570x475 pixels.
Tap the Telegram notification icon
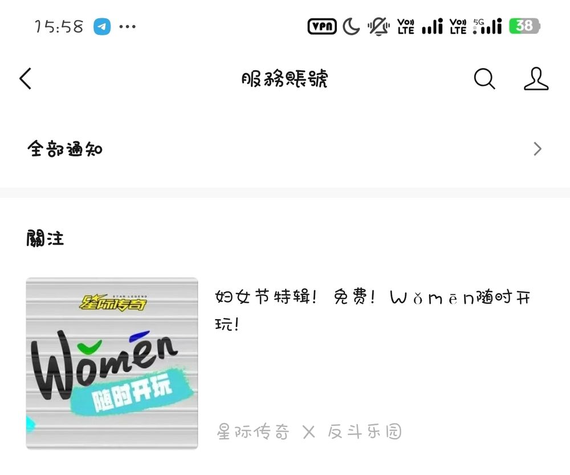[x=102, y=27]
